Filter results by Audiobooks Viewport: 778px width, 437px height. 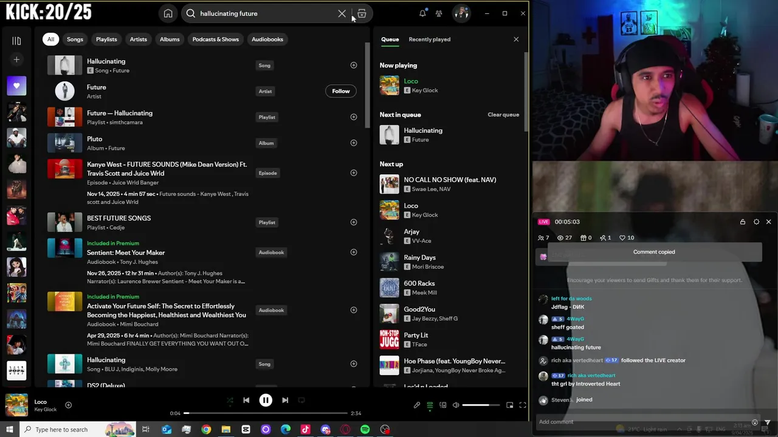point(267,39)
